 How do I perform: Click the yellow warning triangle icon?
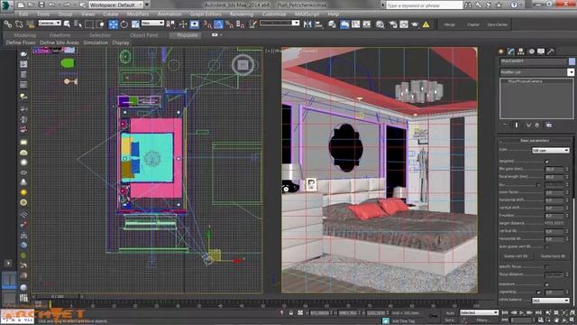426,24
